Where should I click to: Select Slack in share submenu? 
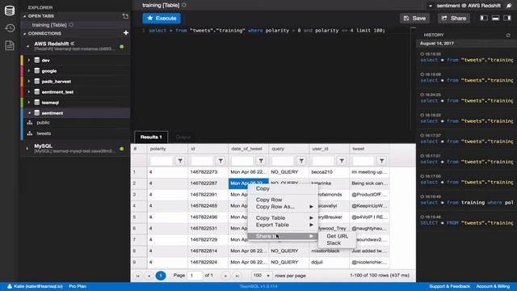(334, 242)
